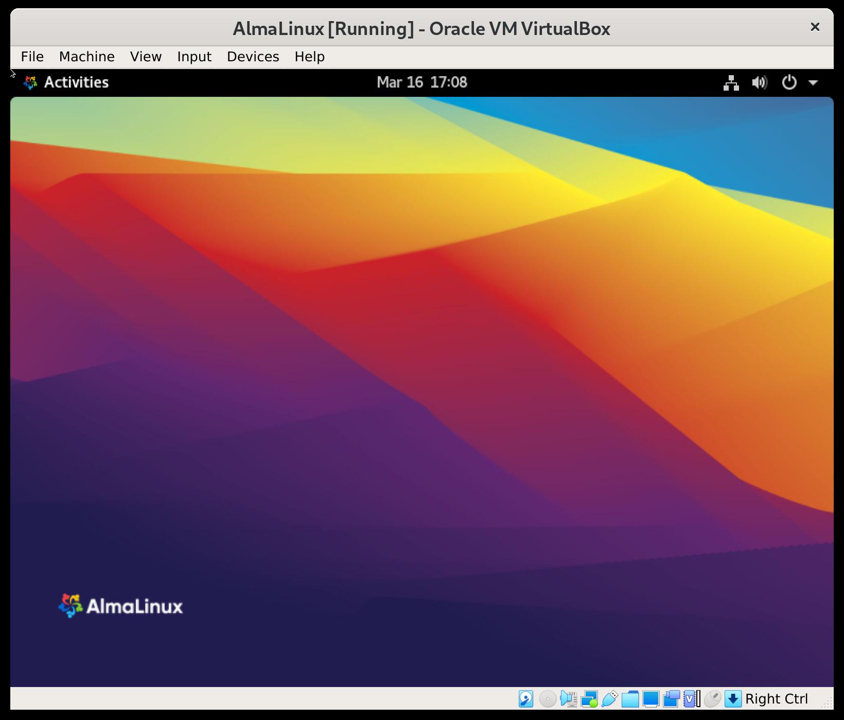Screen dimensions: 844x720
Task: Open the Input menu
Action: 194,57
